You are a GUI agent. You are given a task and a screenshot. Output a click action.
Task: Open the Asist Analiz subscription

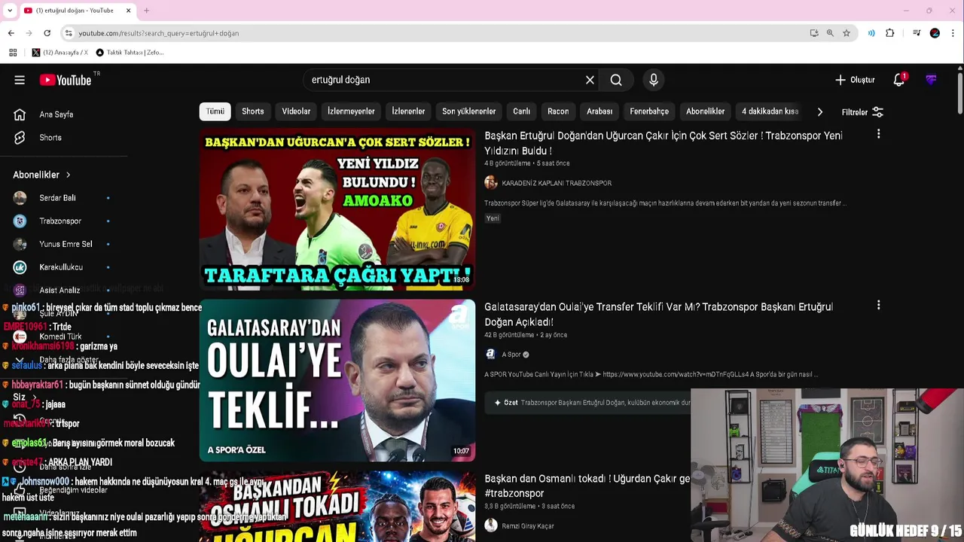[x=60, y=290]
